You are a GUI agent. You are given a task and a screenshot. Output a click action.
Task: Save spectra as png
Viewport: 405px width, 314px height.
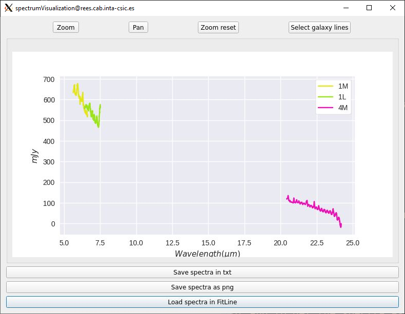click(x=202, y=287)
